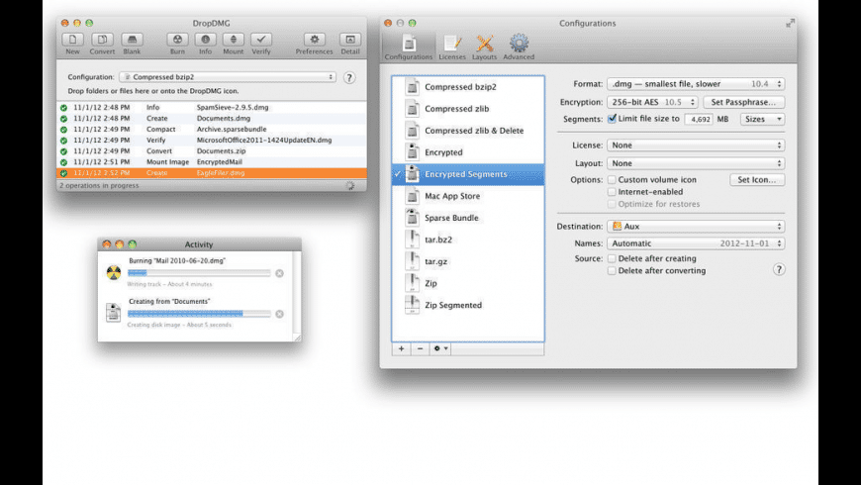The width and height of the screenshot is (861, 485).
Task: Click the Mount toolbar icon
Action: point(234,40)
